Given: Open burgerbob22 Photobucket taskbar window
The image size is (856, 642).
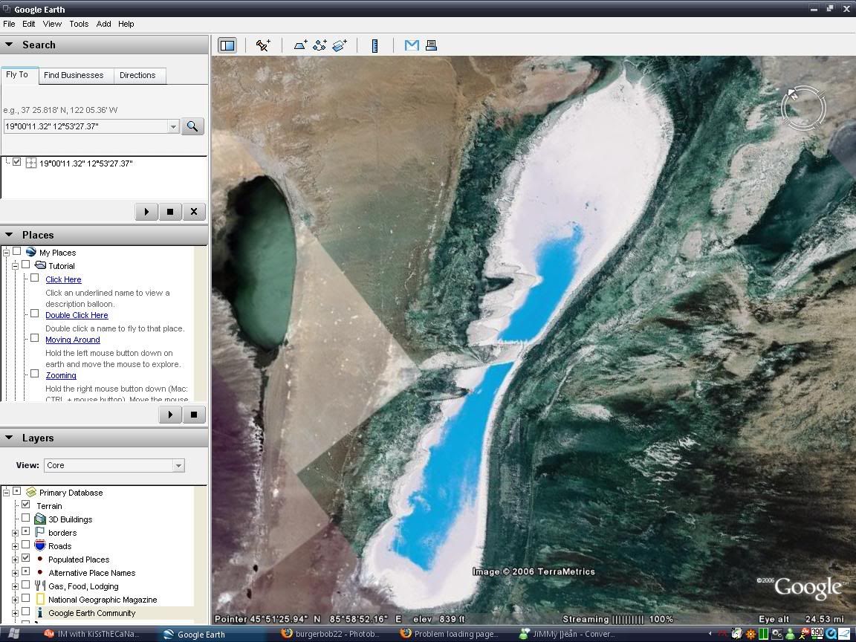Looking at the screenshot, I should (x=330, y=634).
